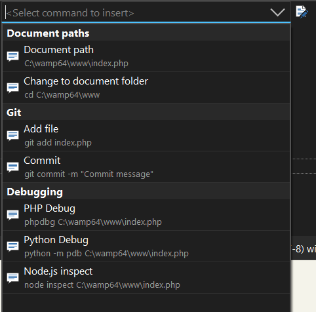Click the icon beside PHP Debug entry
Screen dimensions: 316x312
12,215
